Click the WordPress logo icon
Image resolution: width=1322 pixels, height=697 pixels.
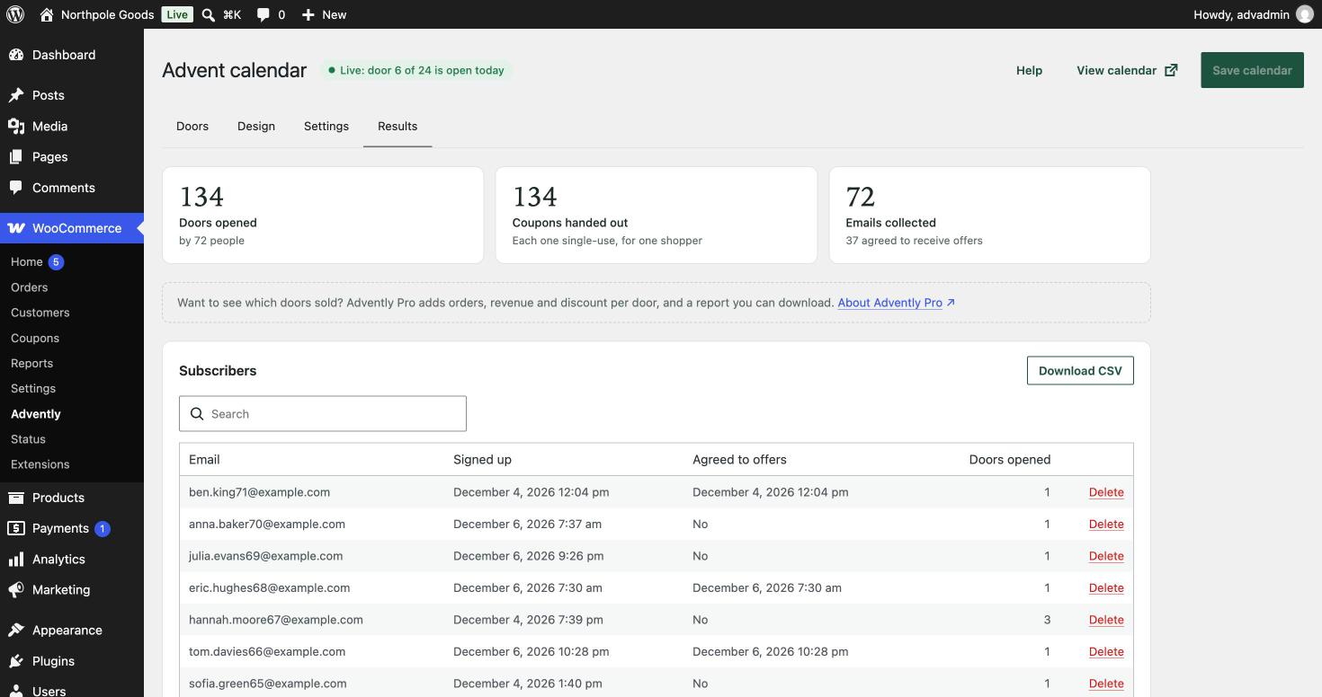coord(15,14)
